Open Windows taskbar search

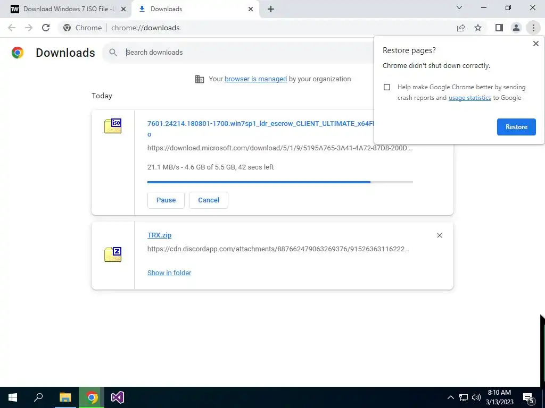38,397
